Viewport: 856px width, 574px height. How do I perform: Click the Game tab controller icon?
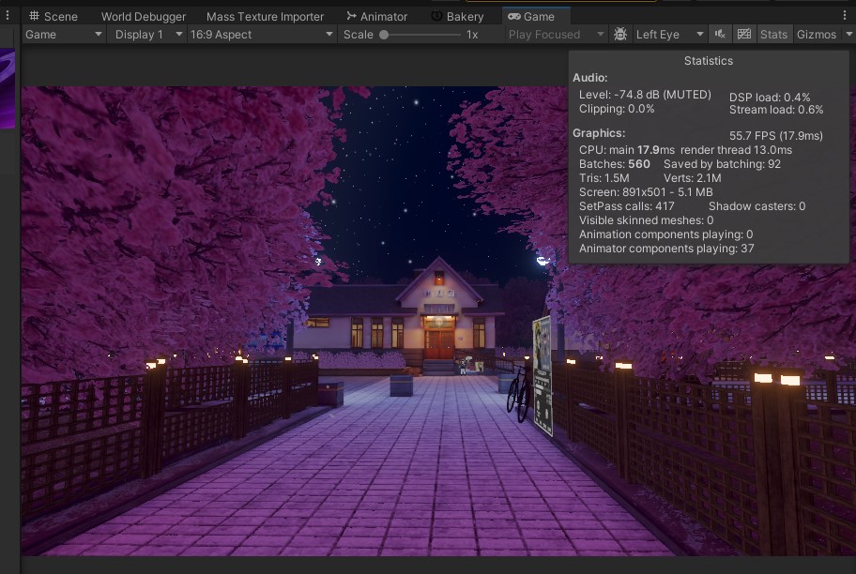(x=513, y=16)
